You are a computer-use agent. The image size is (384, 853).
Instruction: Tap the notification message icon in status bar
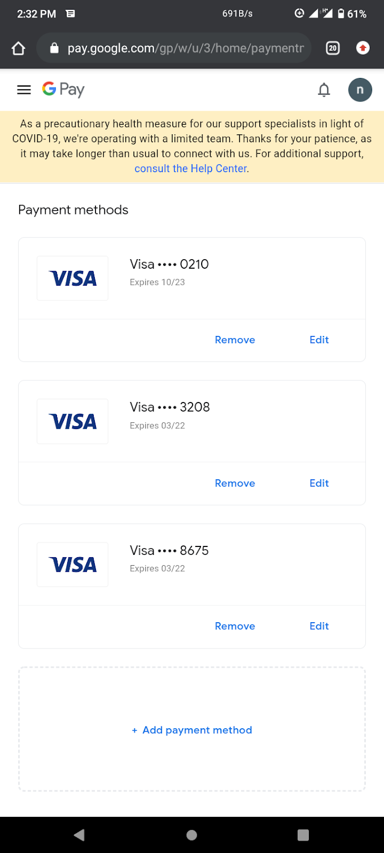click(x=70, y=13)
